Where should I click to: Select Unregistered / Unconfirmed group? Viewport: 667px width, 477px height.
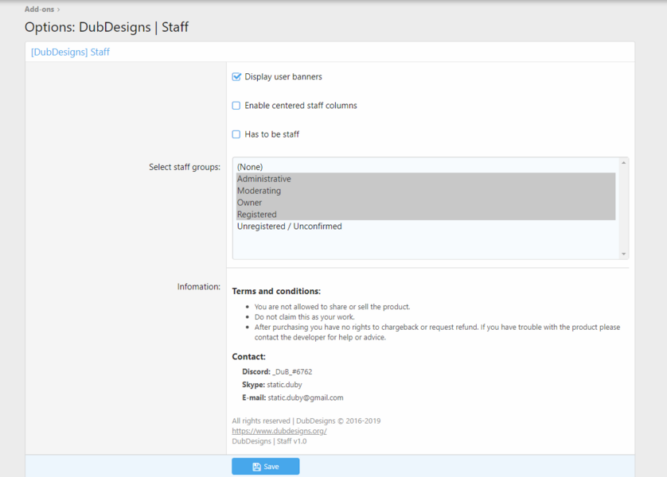(x=426, y=227)
